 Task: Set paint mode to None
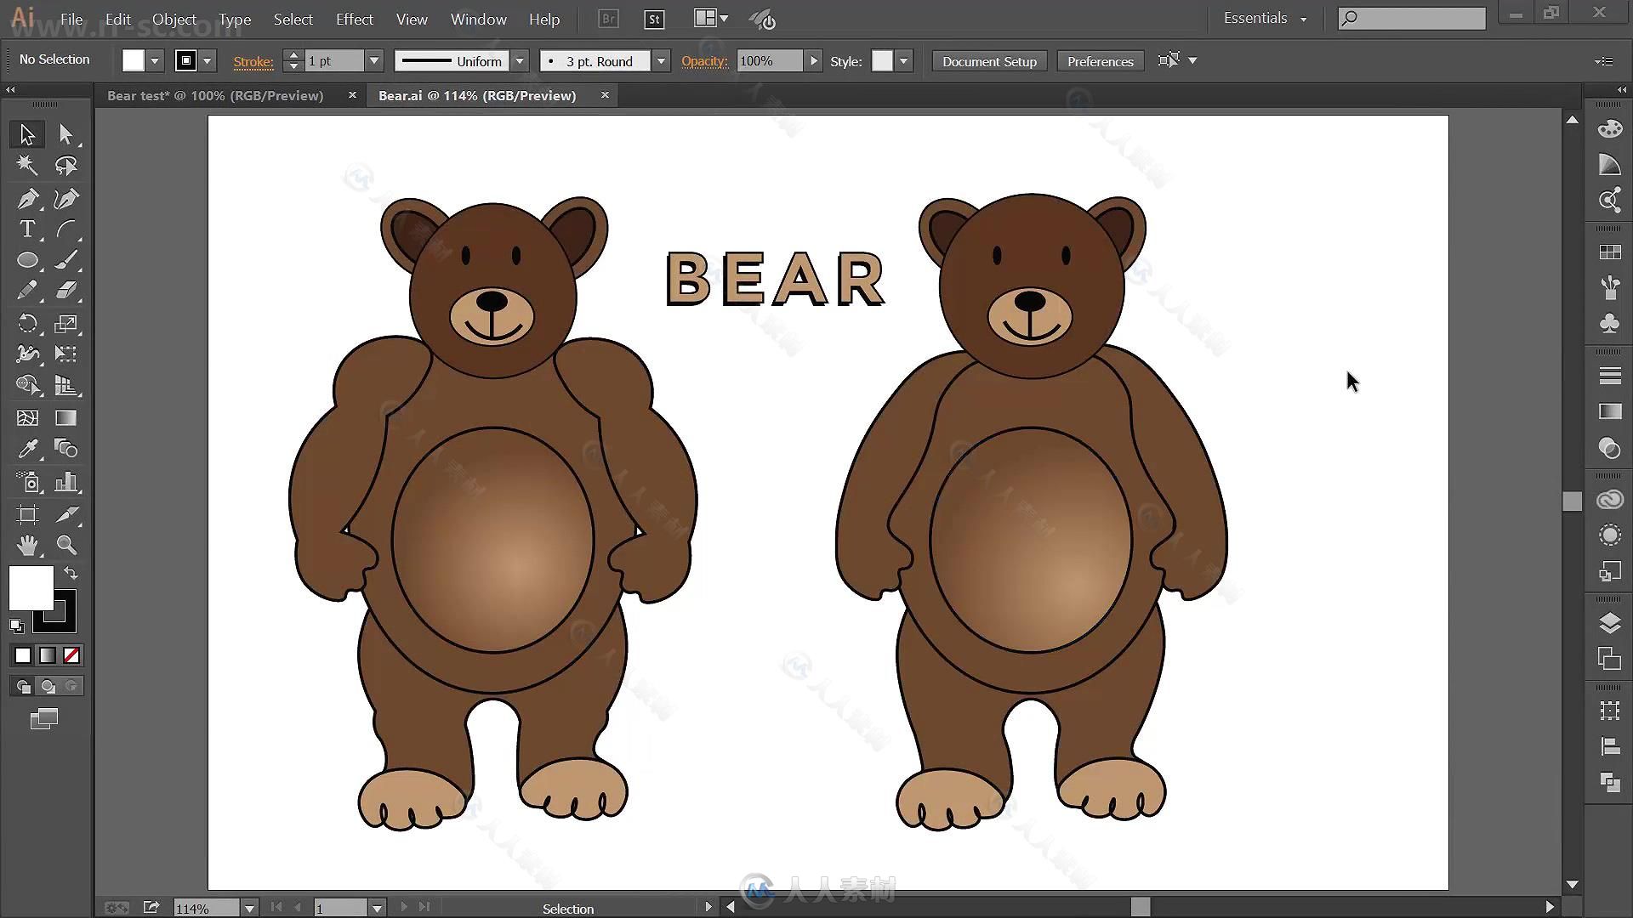click(x=71, y=655)
